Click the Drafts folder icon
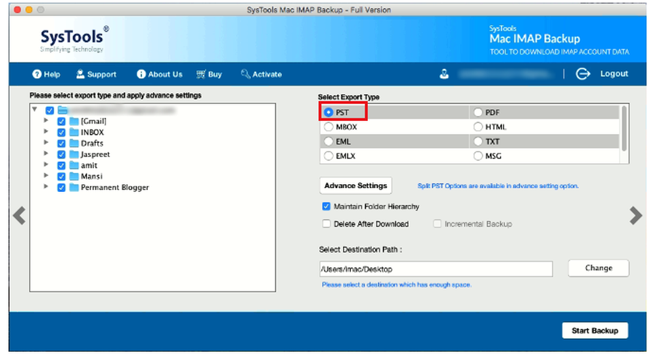The image size is (657, 361). [x=74, y=143]
